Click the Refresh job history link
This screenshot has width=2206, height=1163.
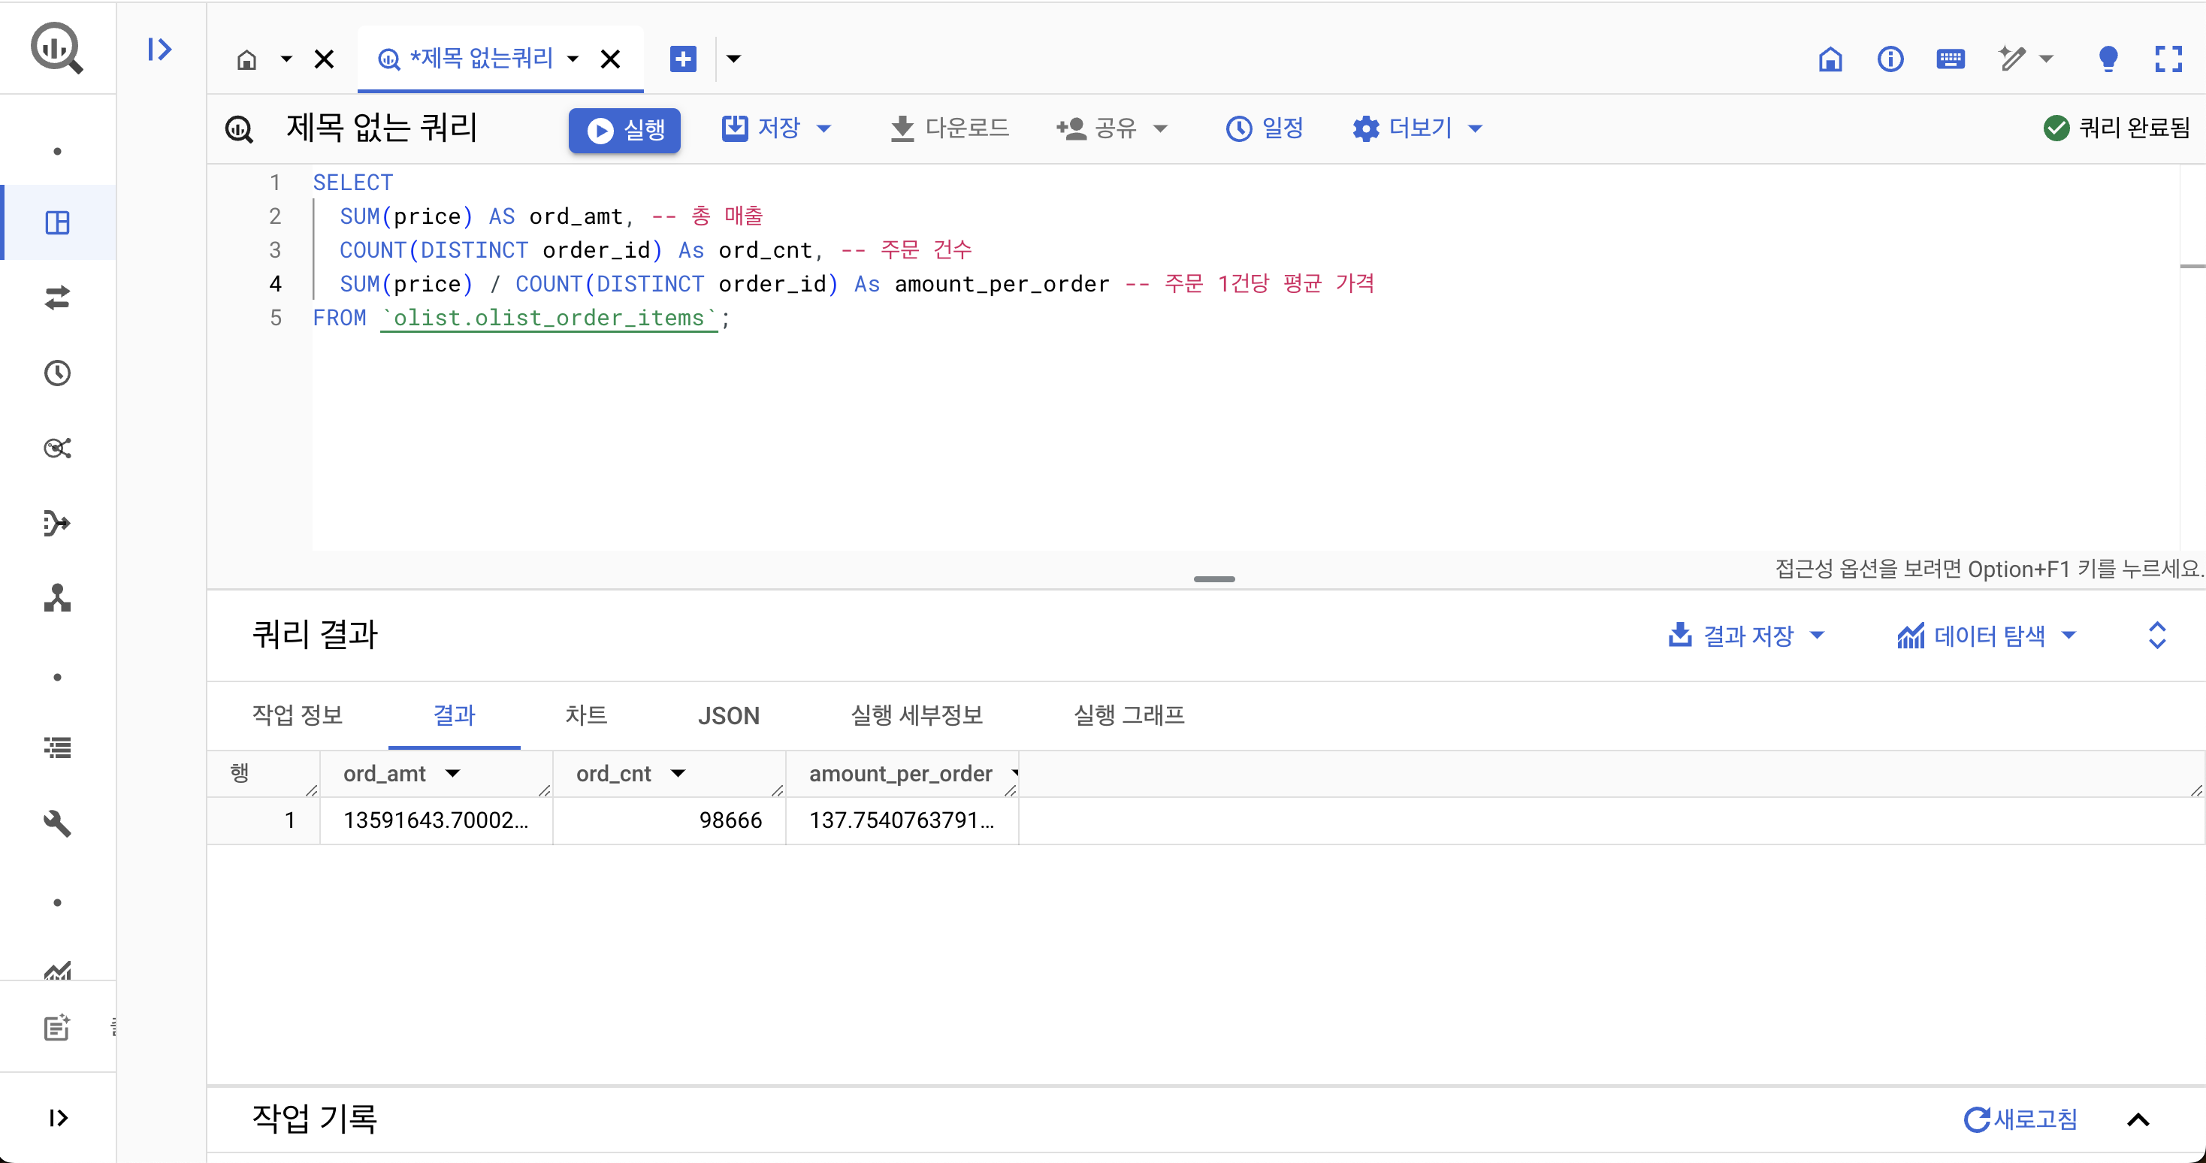2021,1119
